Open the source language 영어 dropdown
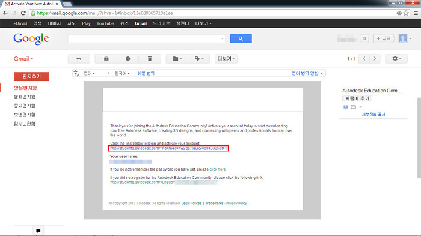 coord(89,73)
